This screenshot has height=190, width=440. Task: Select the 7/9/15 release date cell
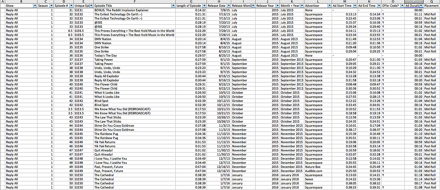219,10
